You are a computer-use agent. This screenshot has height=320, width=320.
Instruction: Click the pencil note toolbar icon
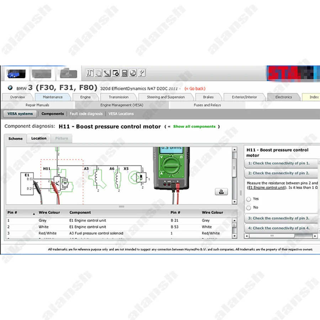coord(107,73)
